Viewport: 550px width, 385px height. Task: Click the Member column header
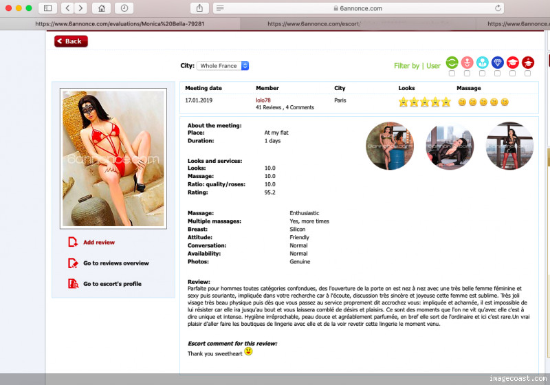click(x=267, y=88)
